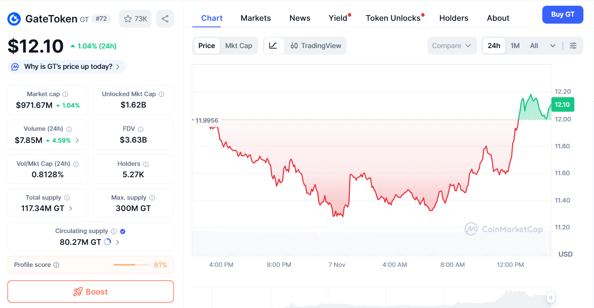Open the Compare dropdown
The width and height of the screenshot is (594, 308).
451,46
